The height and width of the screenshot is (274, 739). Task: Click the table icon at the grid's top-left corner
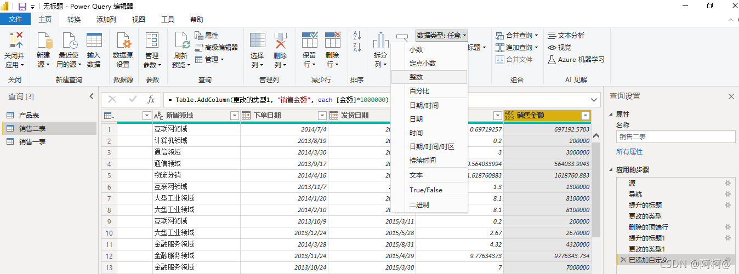point(109,116)
